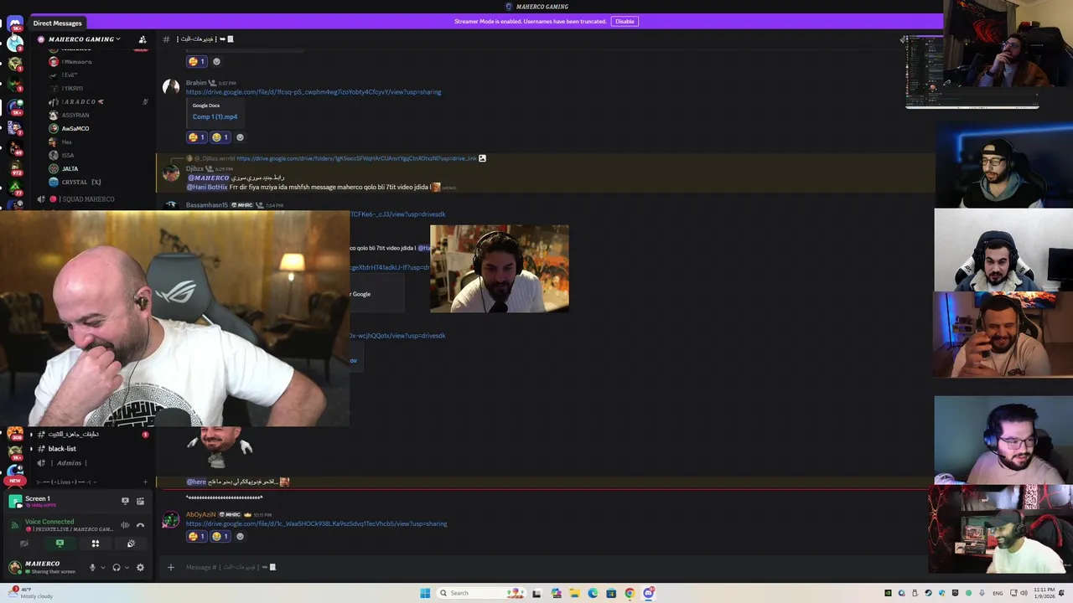Disconnect from voice call
Image resolution: width=1073 pixels, height=603 pixels.
tap(141, 525)
